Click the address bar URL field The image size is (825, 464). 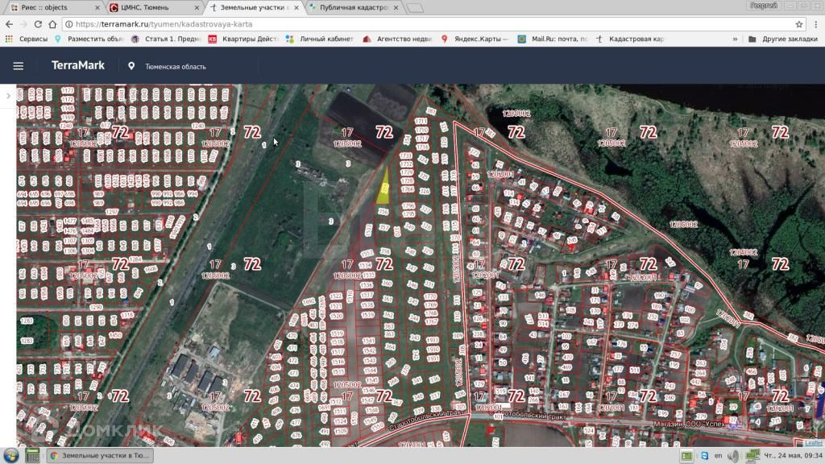click(x=403, y=24)
